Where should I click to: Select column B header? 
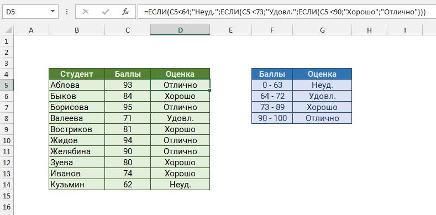point(77,30)
